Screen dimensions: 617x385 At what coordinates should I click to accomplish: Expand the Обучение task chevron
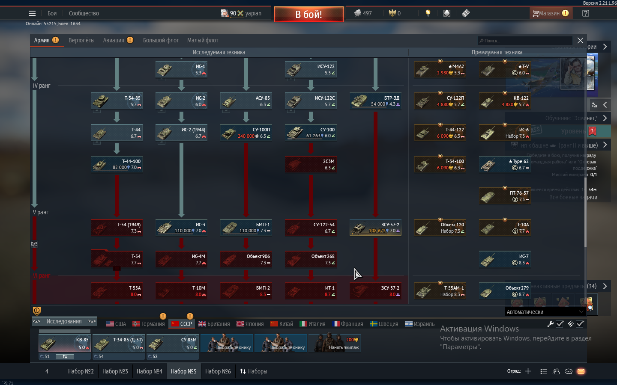(605, 118)
